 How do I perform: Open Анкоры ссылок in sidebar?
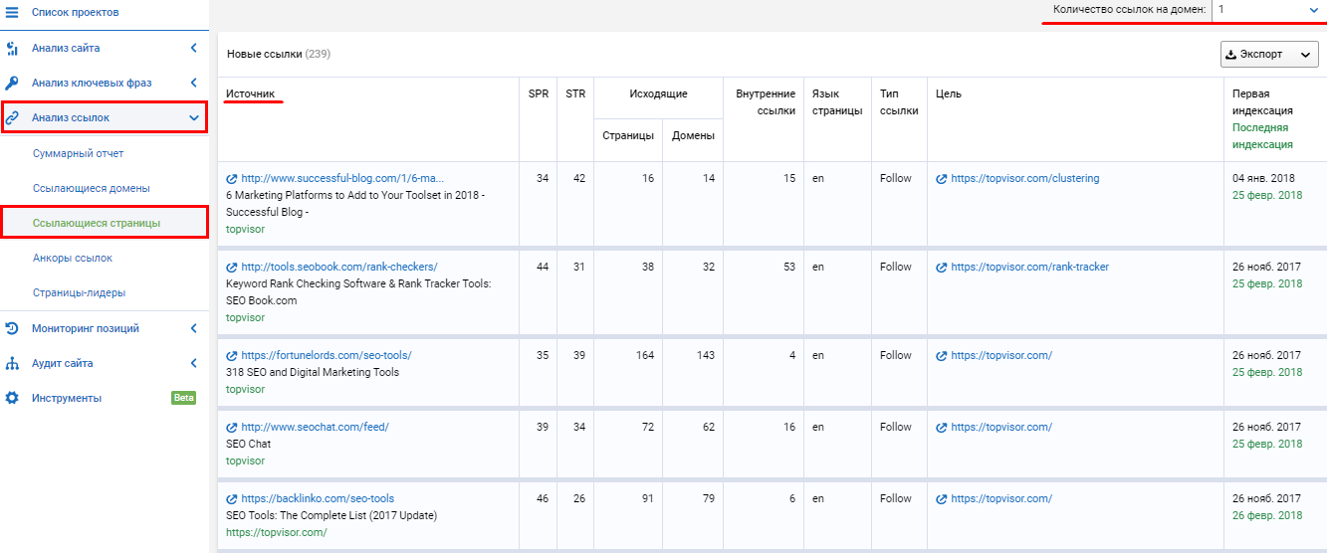pyautogui.click(x=73, y=258)
